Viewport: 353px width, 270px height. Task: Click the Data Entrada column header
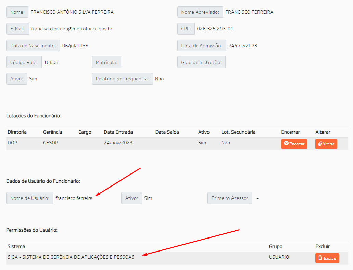pos(118,132)
